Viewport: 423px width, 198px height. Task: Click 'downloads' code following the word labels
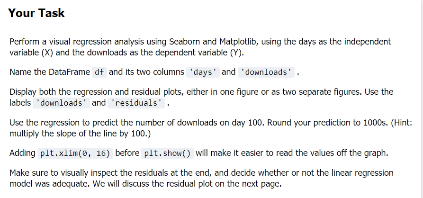pos(61,103)
